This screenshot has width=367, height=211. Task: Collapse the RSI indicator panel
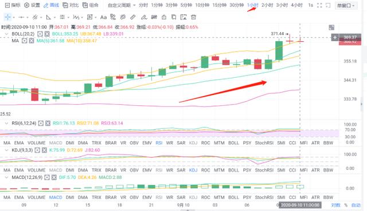pyautogui.click(x=6, y=123)
